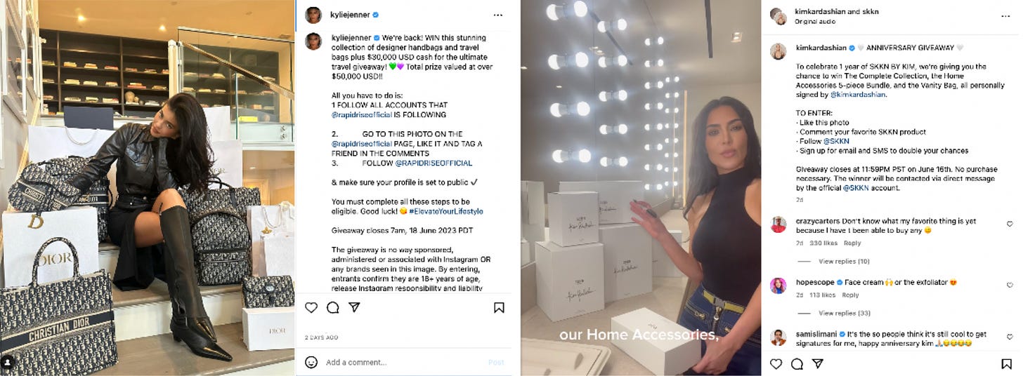This screenshot has width=1023, height=376.
Task: Save kyliejenner post with bookmark icon
Action: (x=499, y=307)
